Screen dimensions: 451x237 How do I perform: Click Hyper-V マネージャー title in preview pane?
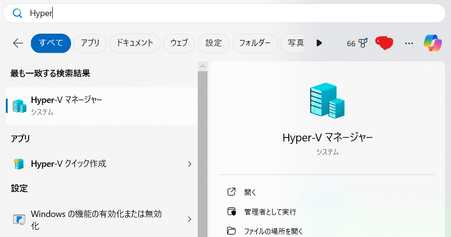click(x=328, y=138)
